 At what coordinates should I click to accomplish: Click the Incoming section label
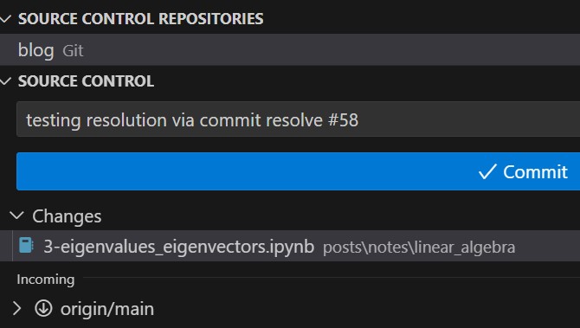(46, 280)
